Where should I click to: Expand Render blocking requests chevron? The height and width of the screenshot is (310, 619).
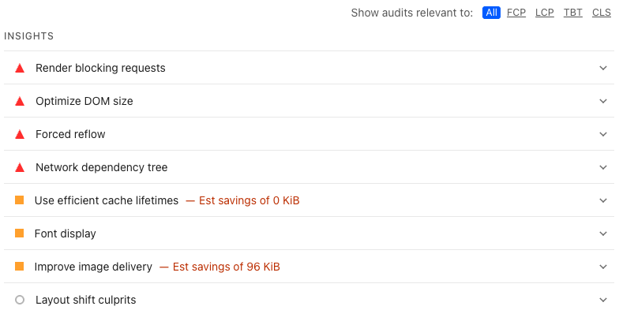(x=603, y=68)
